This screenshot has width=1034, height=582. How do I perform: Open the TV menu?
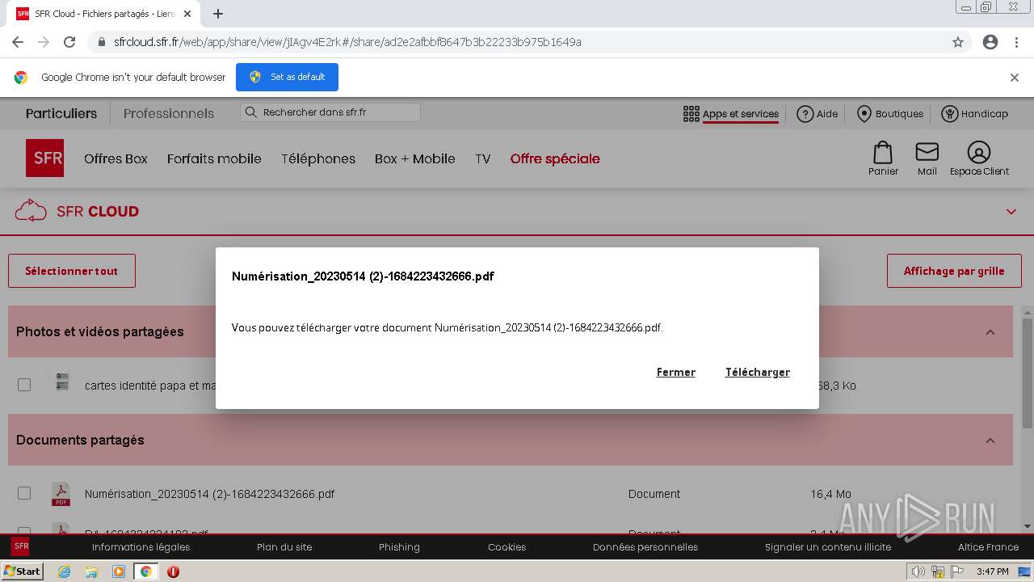483,158
